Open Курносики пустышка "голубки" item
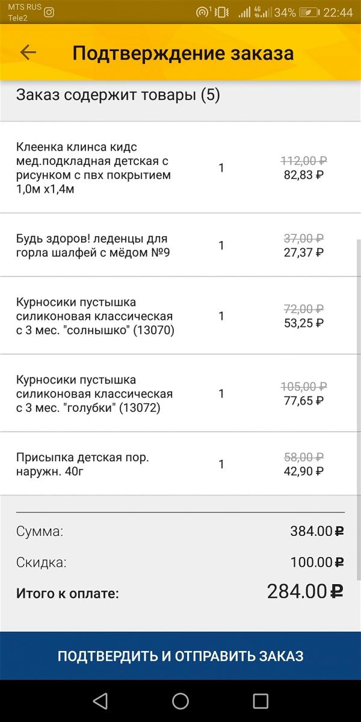The height and width of the screenshot is (722, 361). click(x=180, y=393)
